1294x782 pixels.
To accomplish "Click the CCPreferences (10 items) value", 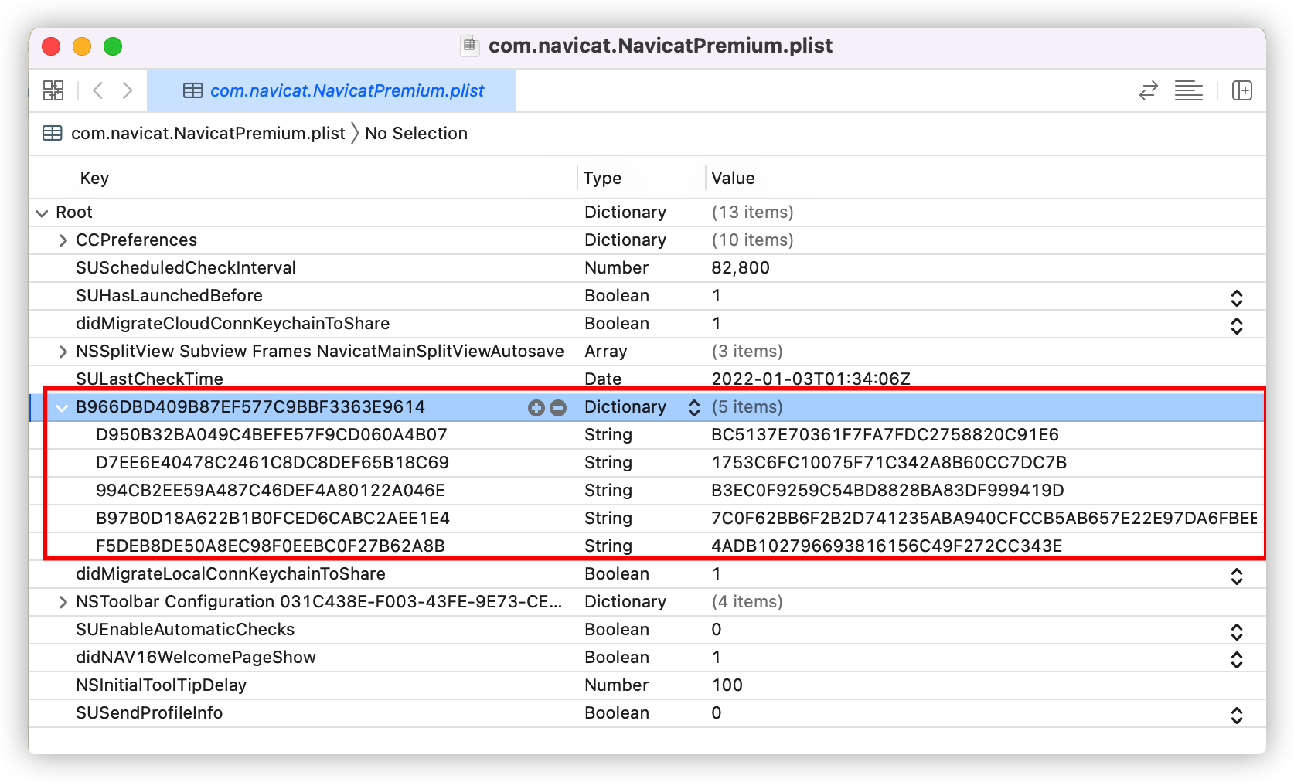I will tap(752, 240).
